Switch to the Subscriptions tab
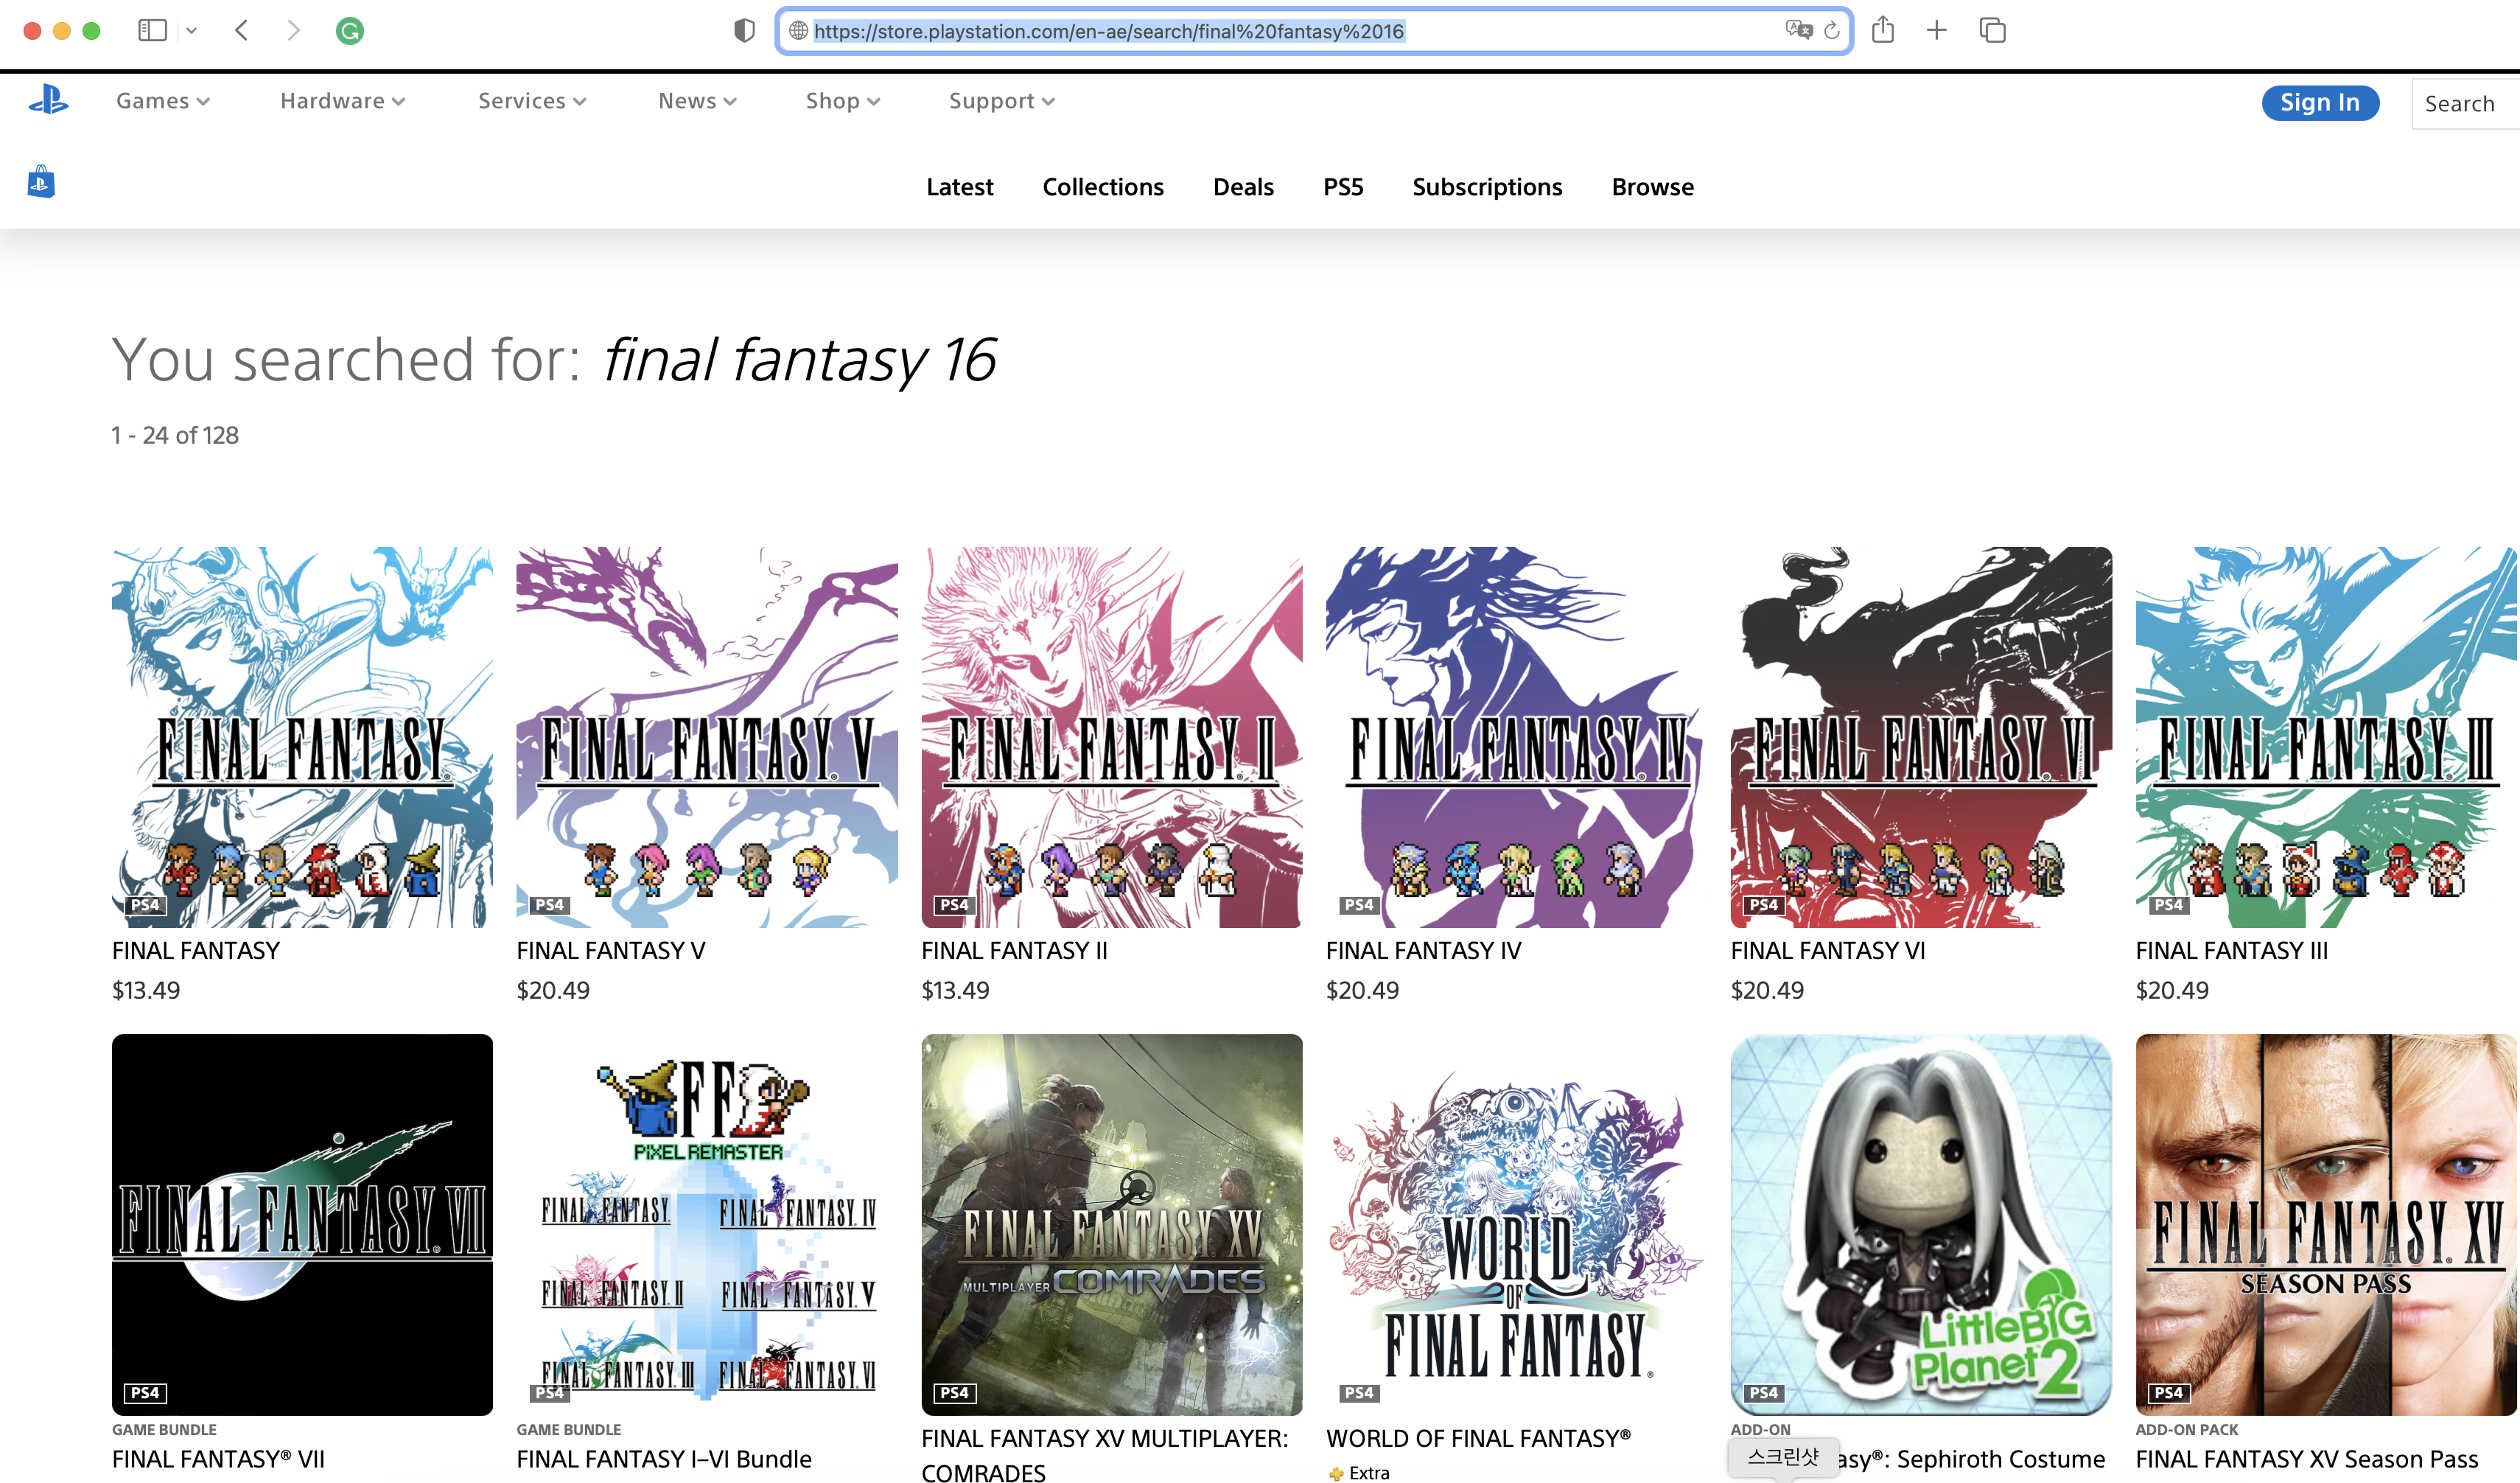2520x1483 pixels. pos(1486,187)
